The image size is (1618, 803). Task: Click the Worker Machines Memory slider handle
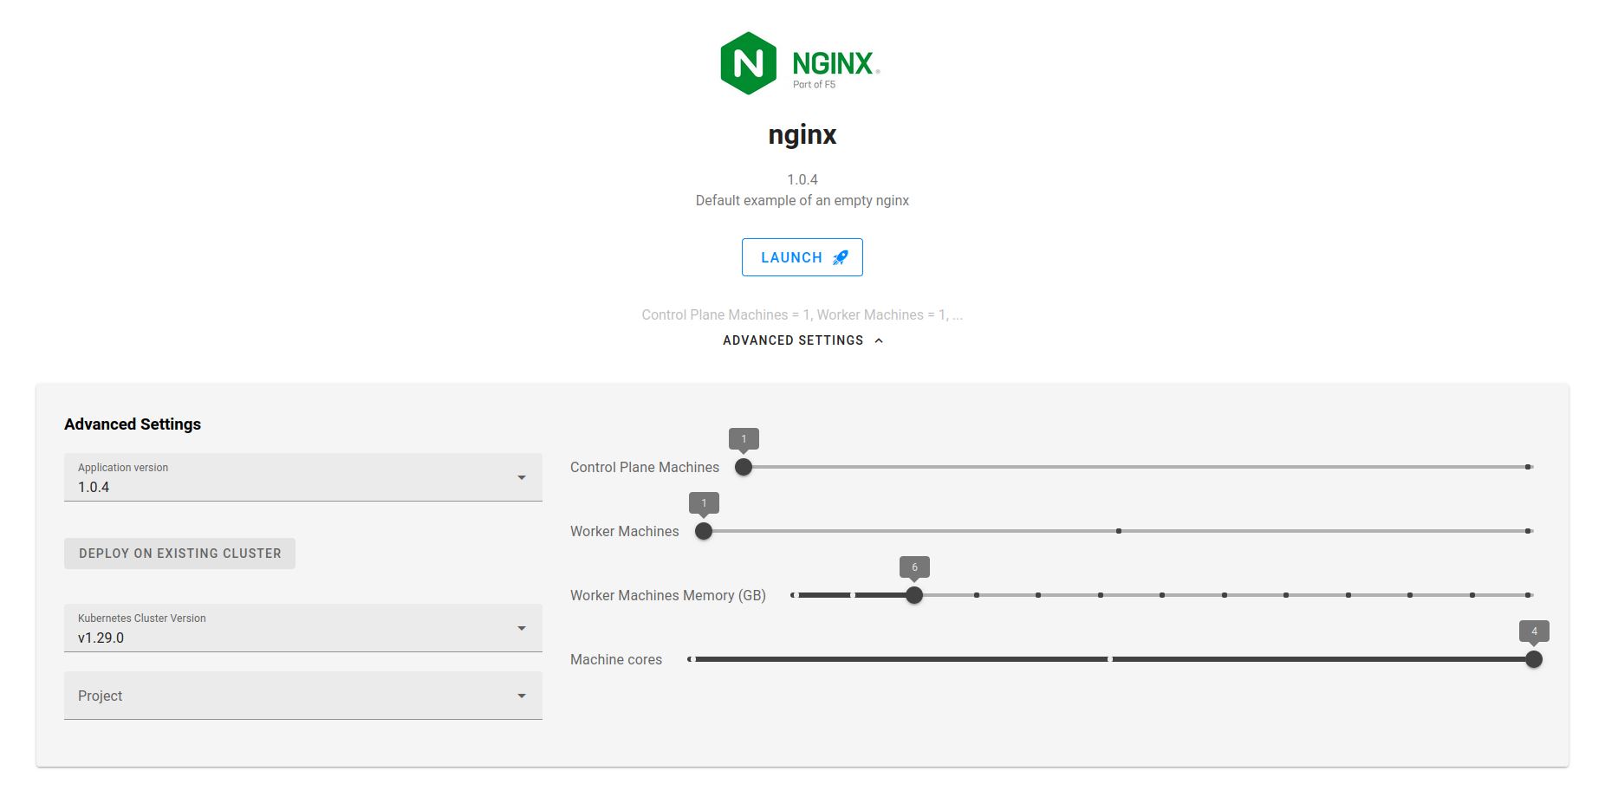click(914, 595)
